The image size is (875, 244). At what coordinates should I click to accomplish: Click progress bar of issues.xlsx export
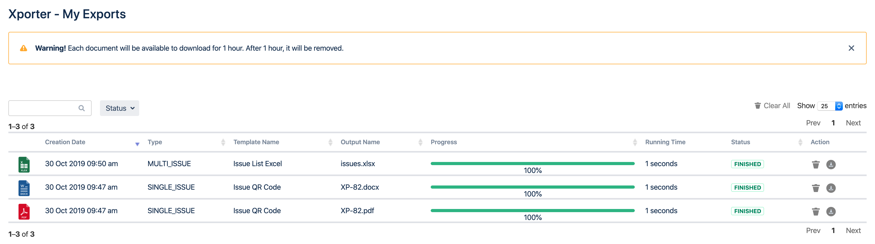point(532,164)
